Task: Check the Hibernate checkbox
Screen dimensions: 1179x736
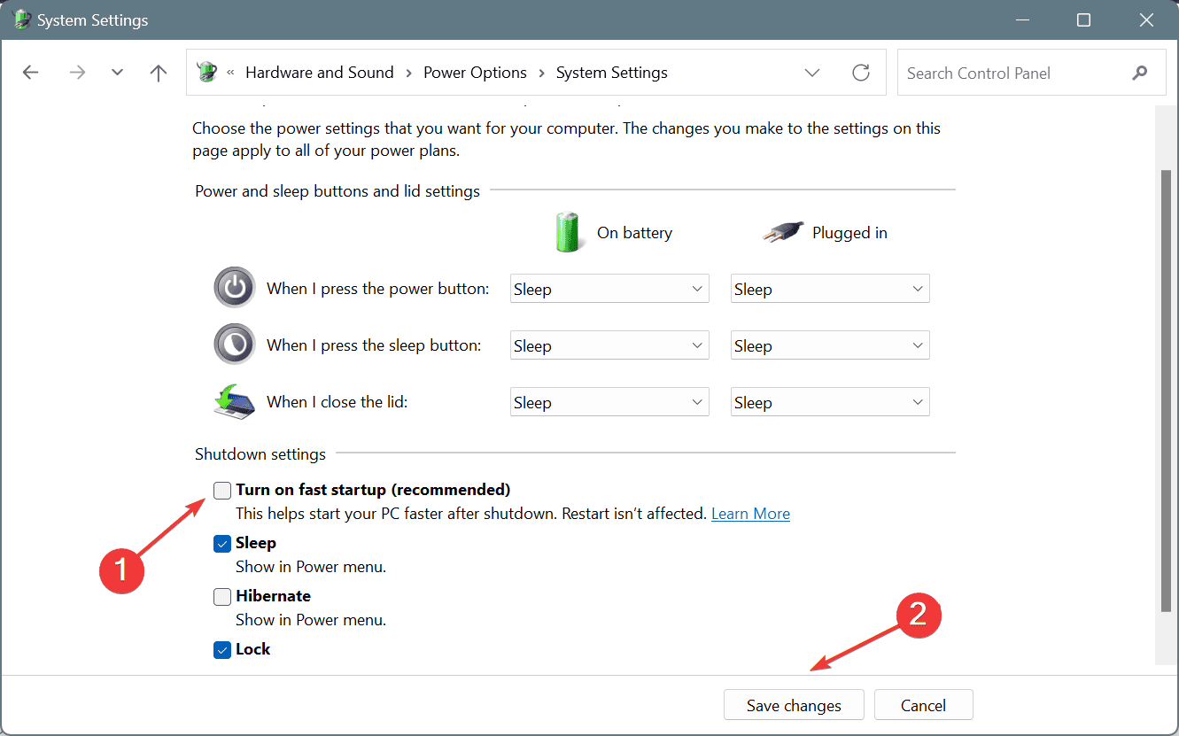Action: [x=222, y=596]
